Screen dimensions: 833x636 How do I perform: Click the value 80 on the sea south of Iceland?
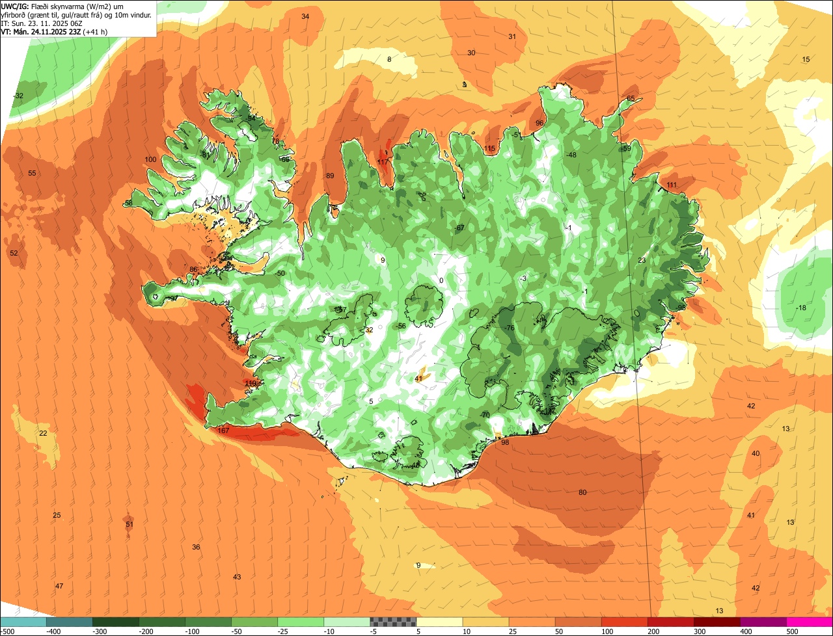(582, 492)
